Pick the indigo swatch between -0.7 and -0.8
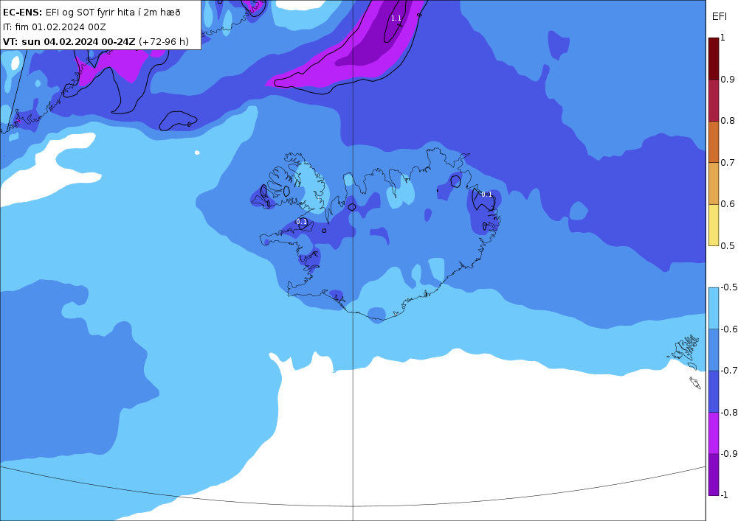 pyautogui.click(x=714, y=391)
